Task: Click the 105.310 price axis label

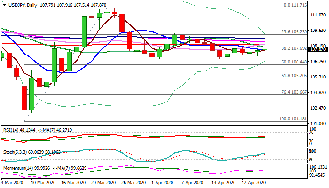Action: click(318, 77)
